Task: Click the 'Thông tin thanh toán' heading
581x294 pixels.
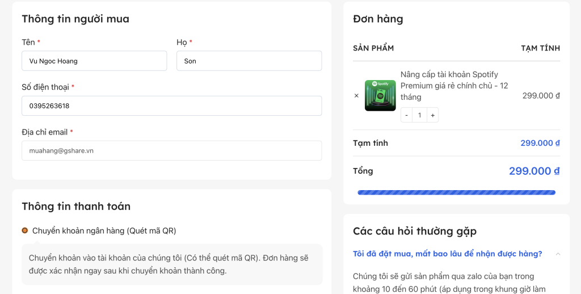Action: (76, 207)
